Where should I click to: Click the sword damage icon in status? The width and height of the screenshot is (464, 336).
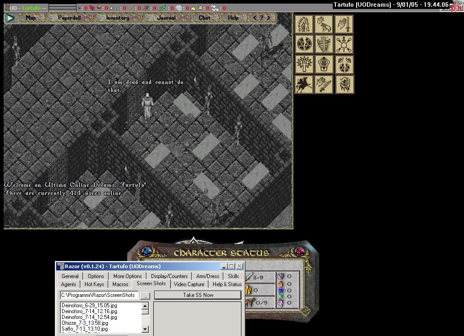tap(249, 277)
